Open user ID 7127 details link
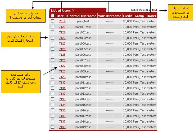 [x=62, y=66]
